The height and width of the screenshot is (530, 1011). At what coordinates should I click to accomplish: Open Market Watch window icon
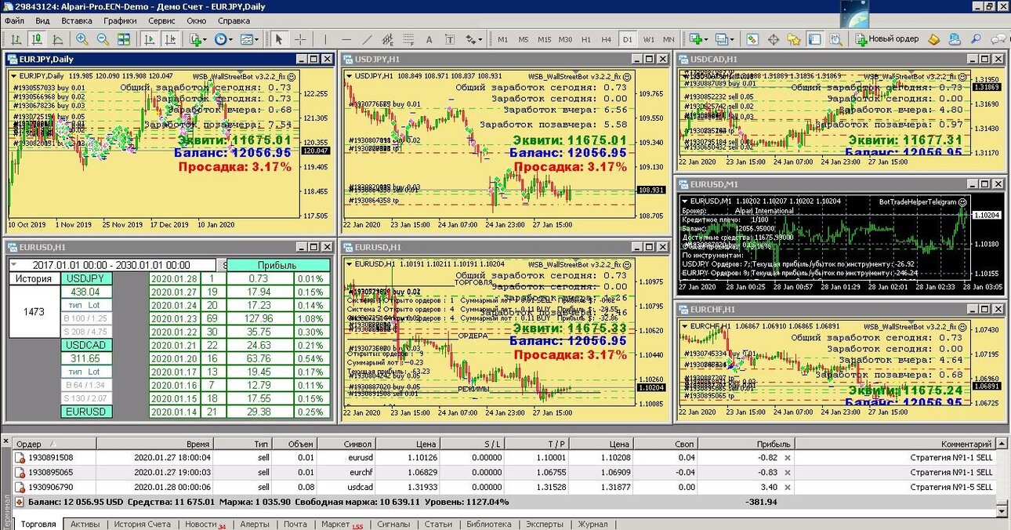[752, 39]
